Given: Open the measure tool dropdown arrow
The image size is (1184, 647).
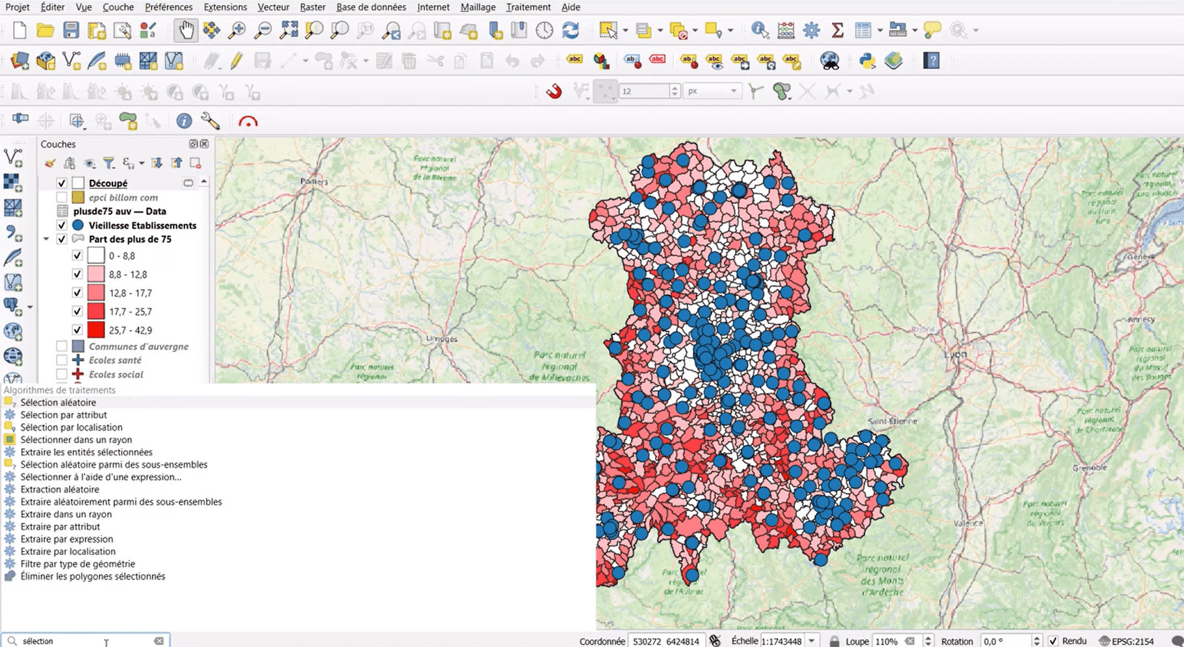Looking at the screenshot, I should (x=914, y=31).
